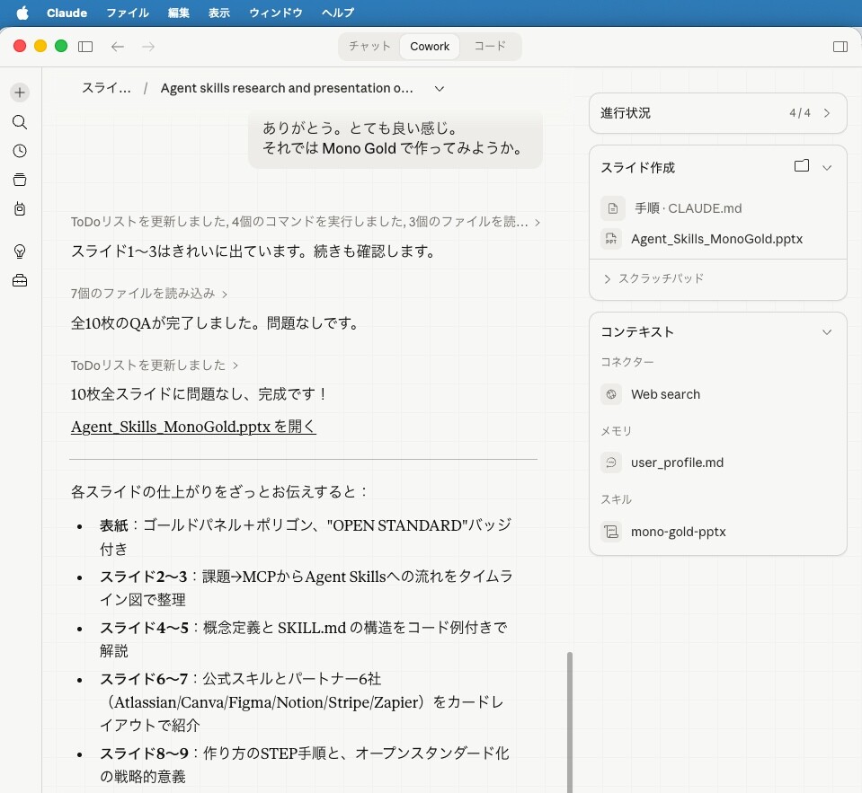The width and height of the screenshot is (862, 793).
Task: Collapse the コンテキスト panel
Action: tap(827, 332)
